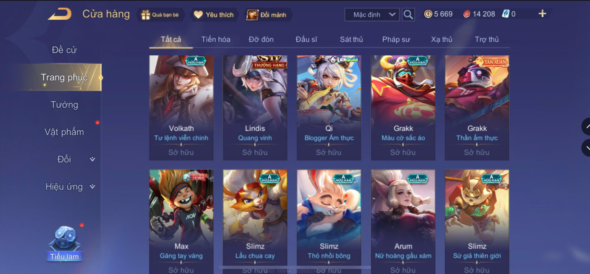
Task: Open the search magnifier icon
Action: point(408,14)
